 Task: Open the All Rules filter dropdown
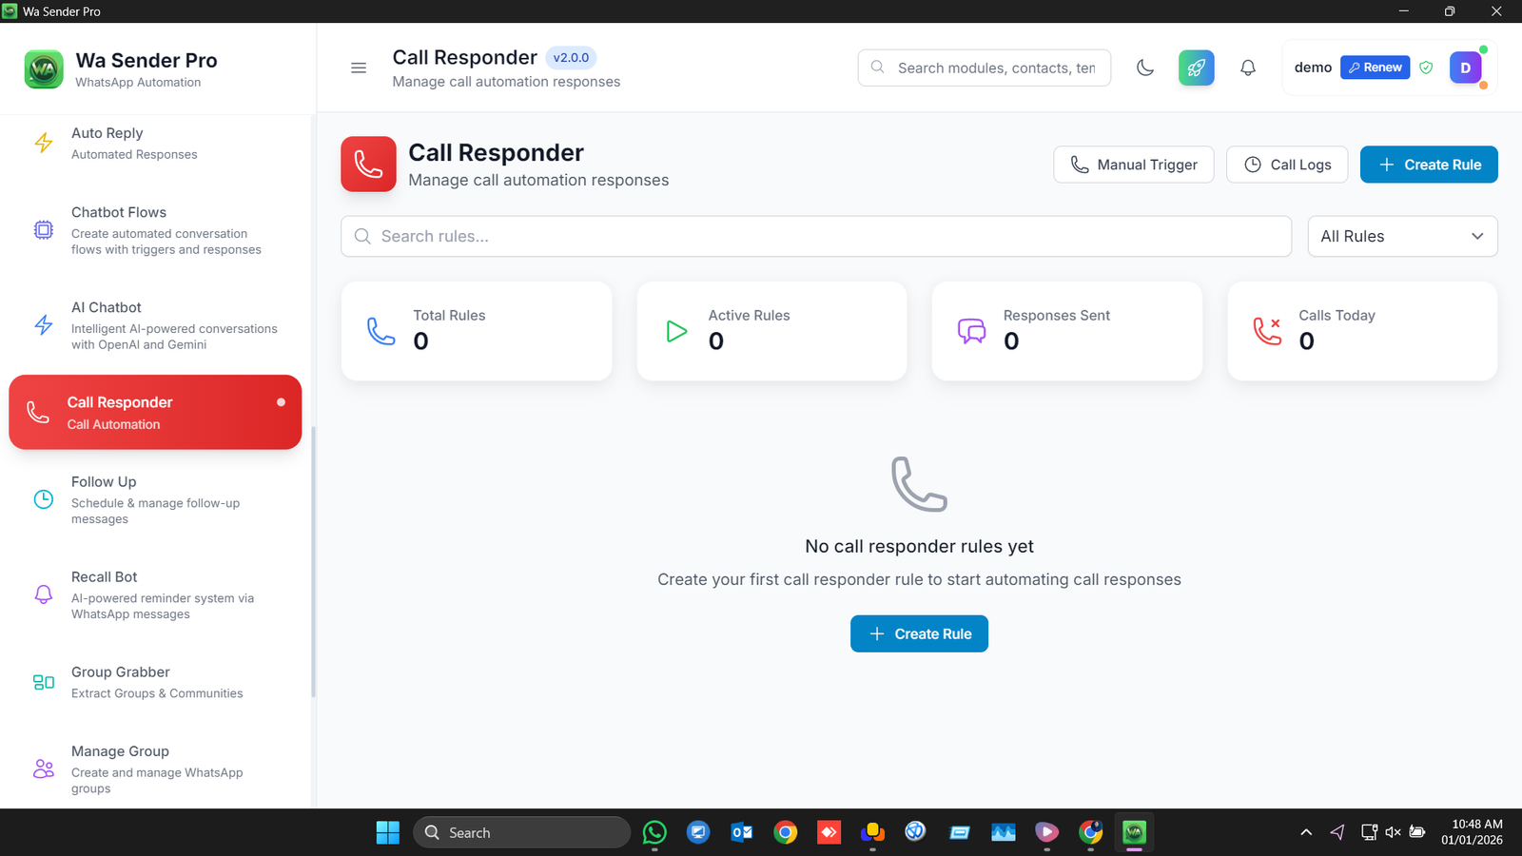tap(1401, 236)
